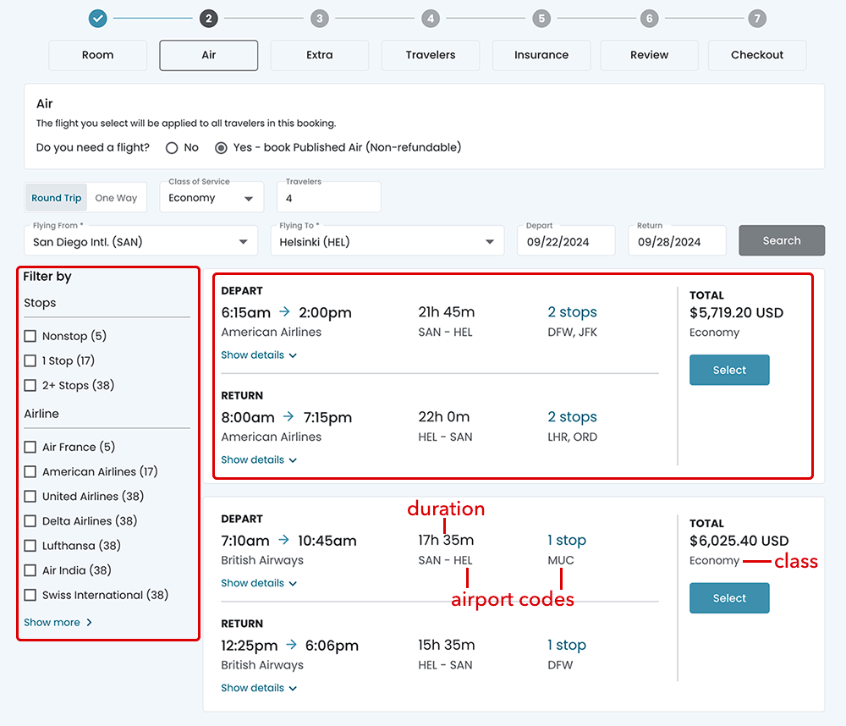Expand Show details for American Airlines departure
The height and width of the screenshot is (726, 846).
tap(259, 355)
